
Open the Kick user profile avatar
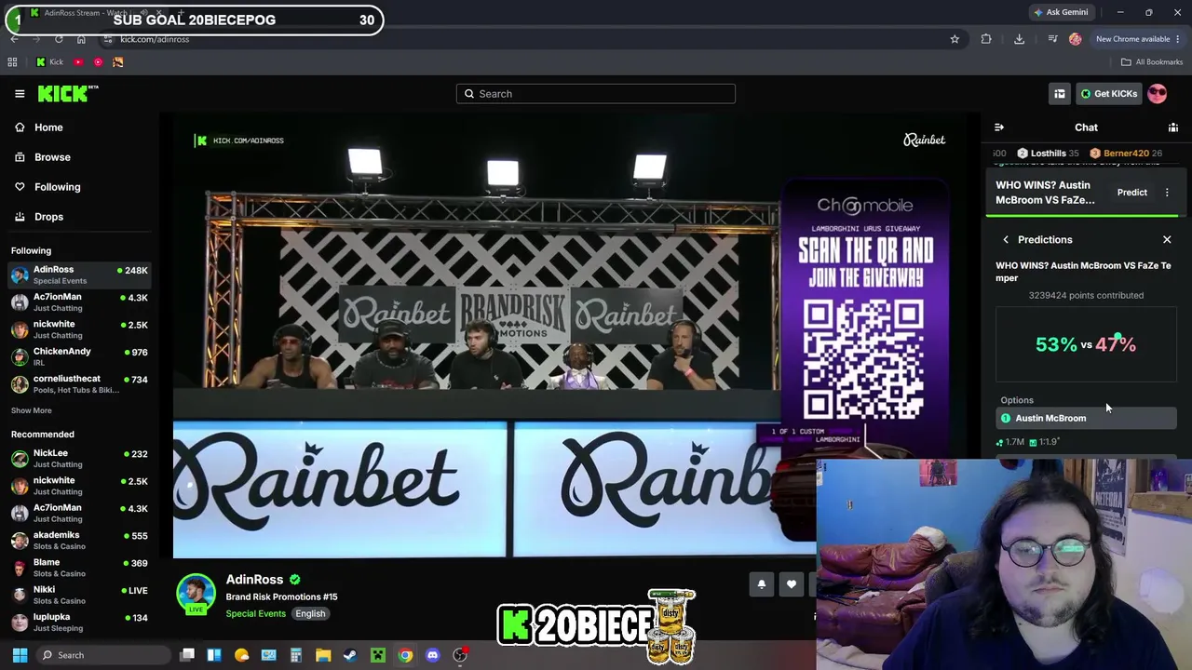point(1158,94)
